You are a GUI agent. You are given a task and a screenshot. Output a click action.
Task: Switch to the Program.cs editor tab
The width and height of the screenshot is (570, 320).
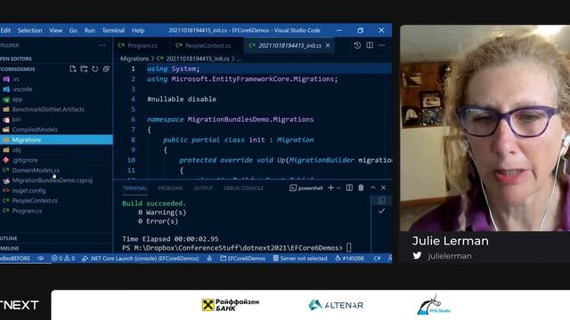click(142, 45)
